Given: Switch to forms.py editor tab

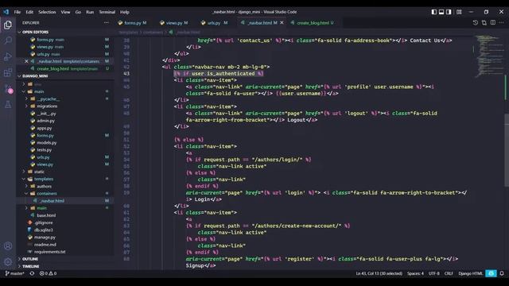Looking at the screenshot, I should [133, 23].
